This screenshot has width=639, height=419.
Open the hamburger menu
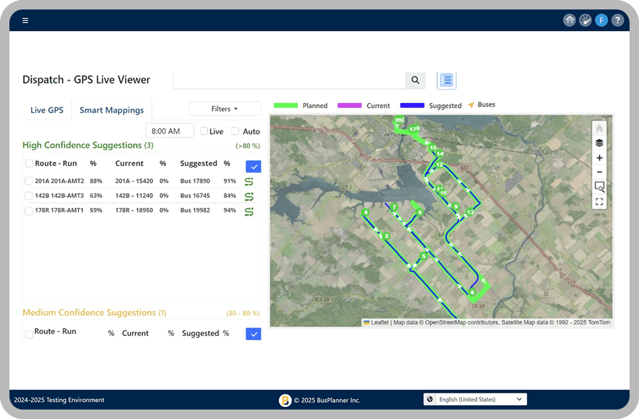coord(25,20)
